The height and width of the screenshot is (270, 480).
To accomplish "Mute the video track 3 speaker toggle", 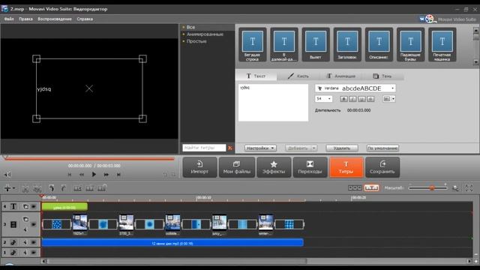I will coord(25,229).
